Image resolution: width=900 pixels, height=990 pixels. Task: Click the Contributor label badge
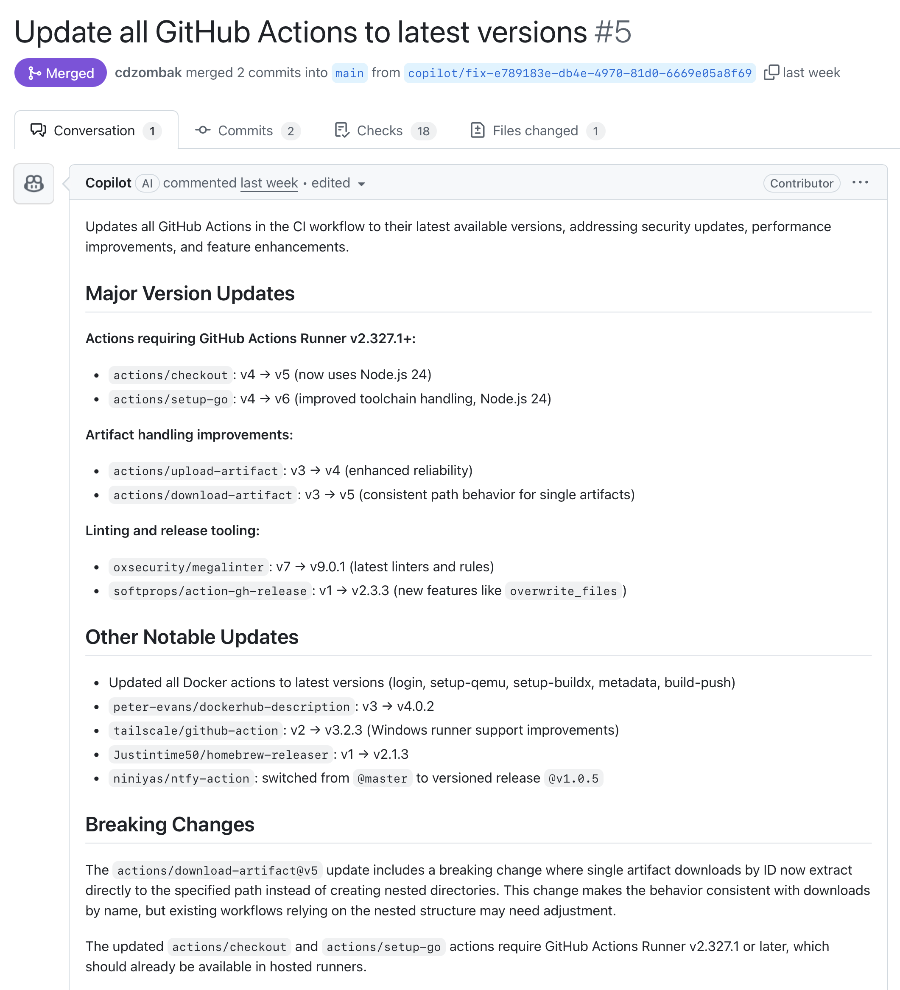(801, 183)
